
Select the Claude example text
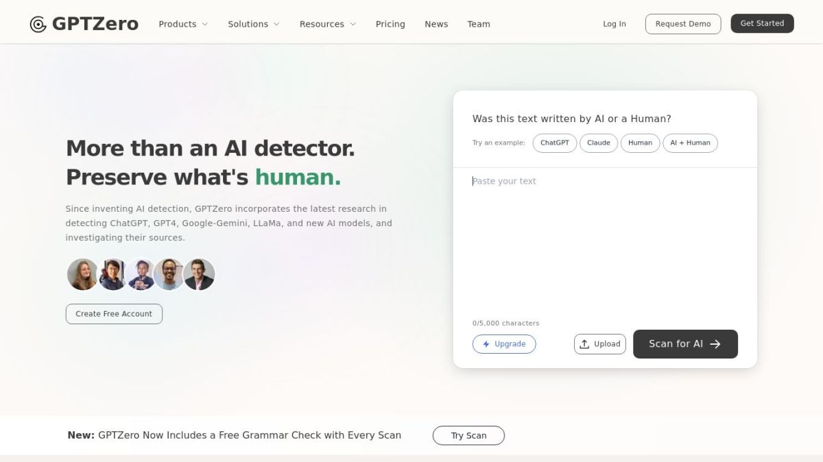[598, 143]
